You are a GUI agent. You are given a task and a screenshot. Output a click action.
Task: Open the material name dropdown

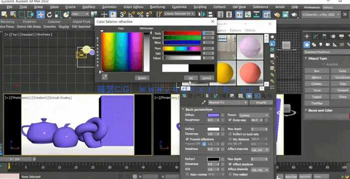tap(228, 103)
